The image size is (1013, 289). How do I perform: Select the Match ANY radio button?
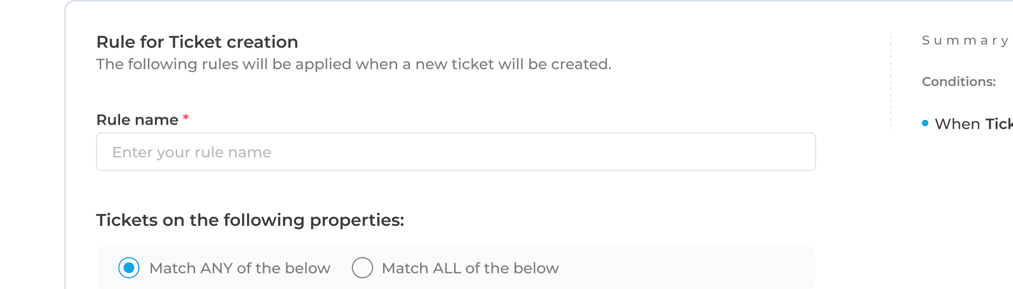click(x=129, y=268)
